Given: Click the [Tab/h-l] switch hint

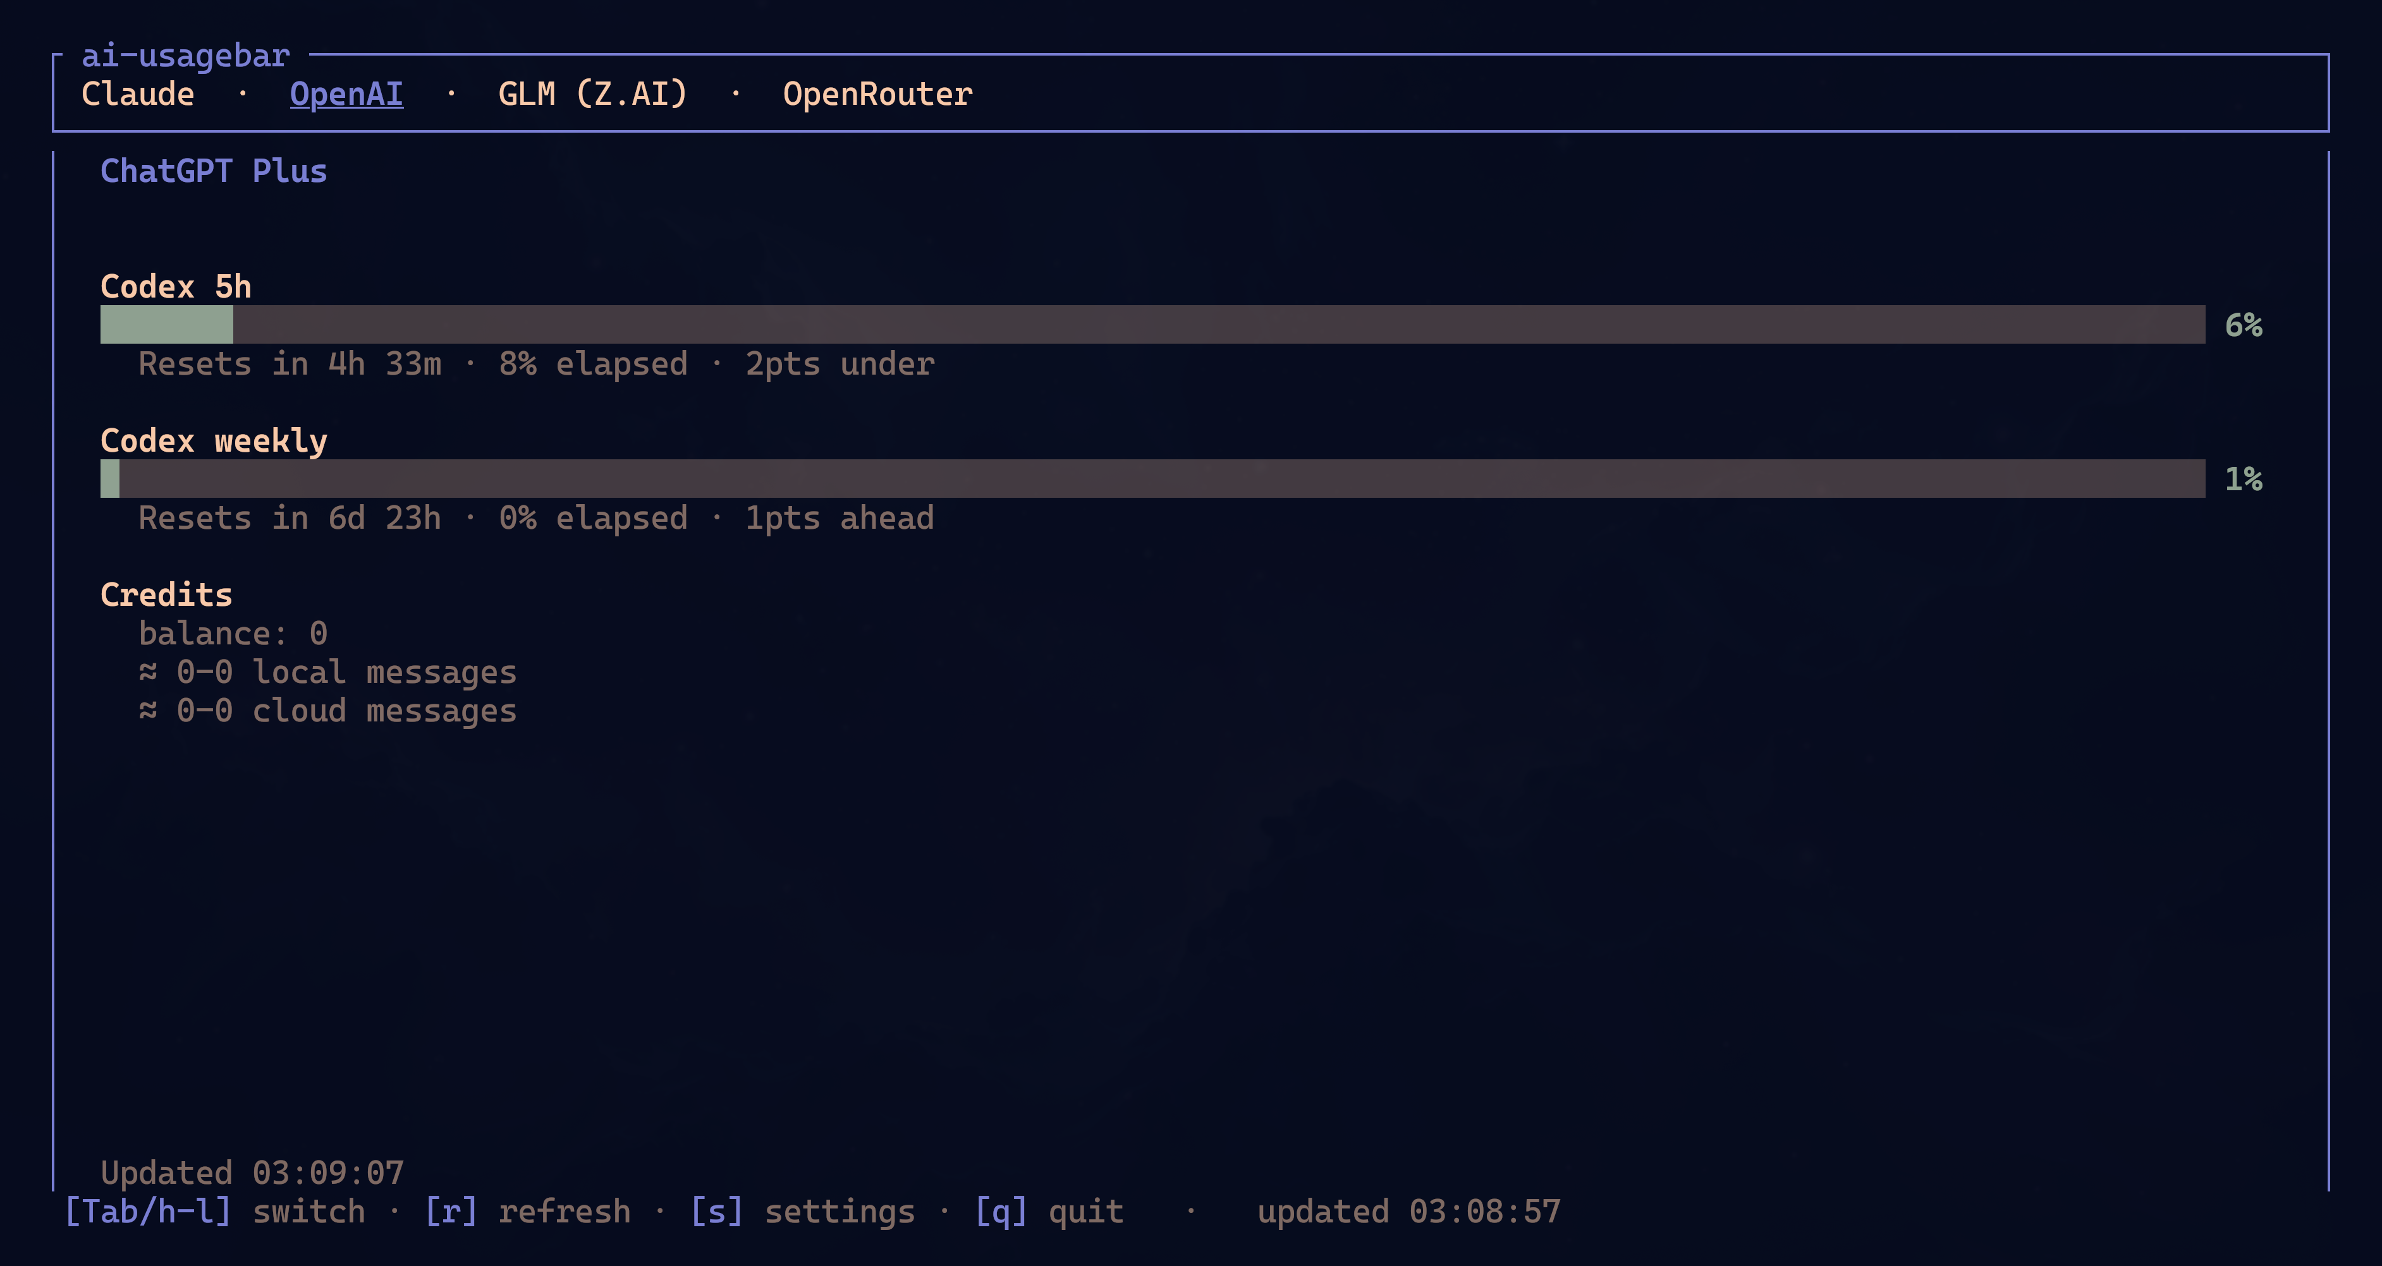Looking at the screenshot, I should click(x=214, y=1212).
